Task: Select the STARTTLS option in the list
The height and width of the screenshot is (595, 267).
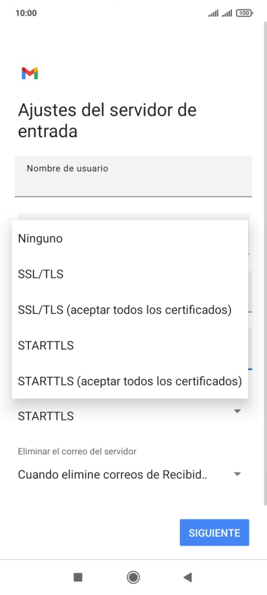Action: point(129,346)
